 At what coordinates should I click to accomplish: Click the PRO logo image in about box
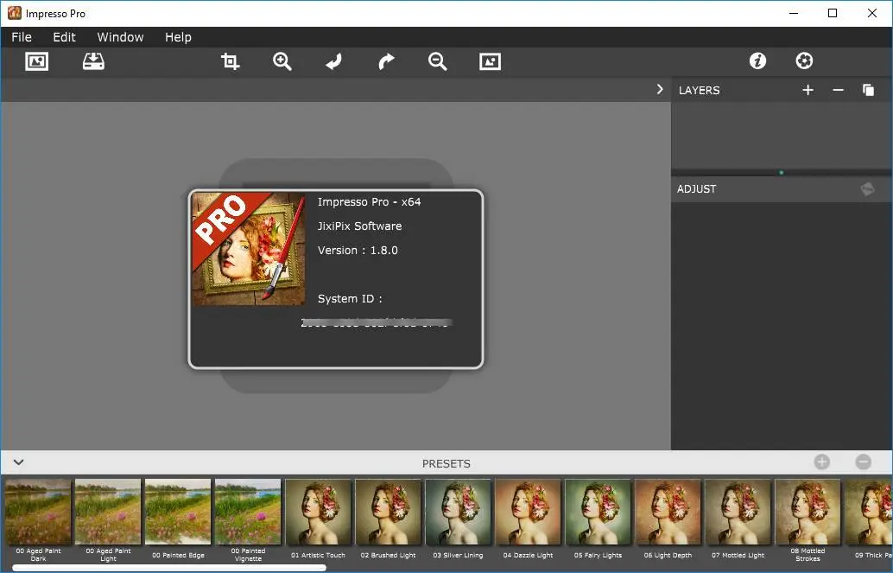coord(249,249)
